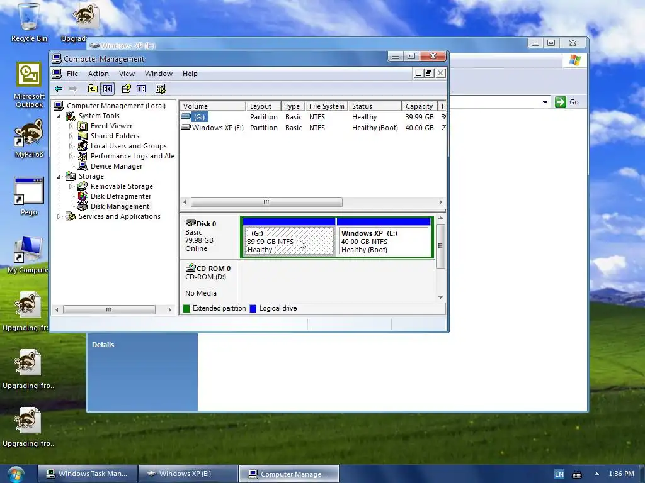The width and height of the screenshot is (645, 483).
Task: Expand the Removable Storage node
Action: [71, 186]
